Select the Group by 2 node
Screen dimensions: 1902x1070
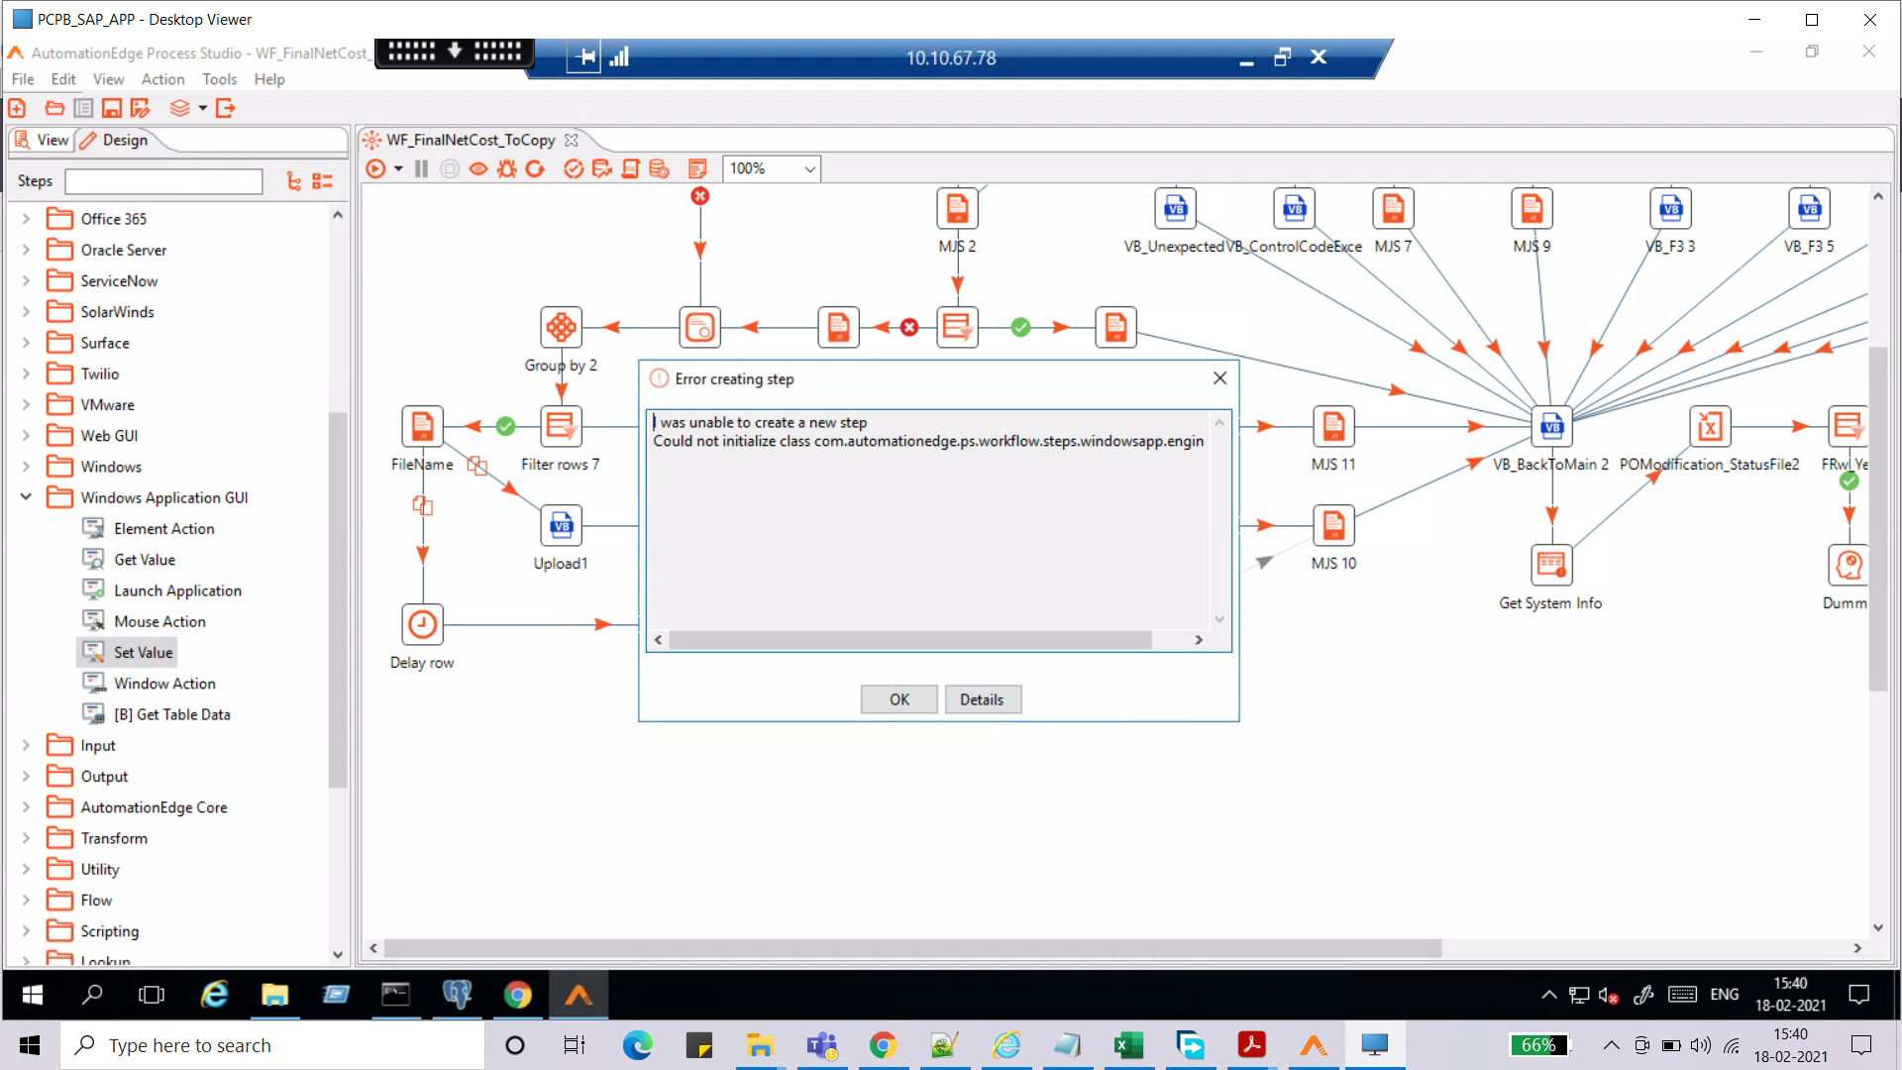tap(561, 328)
